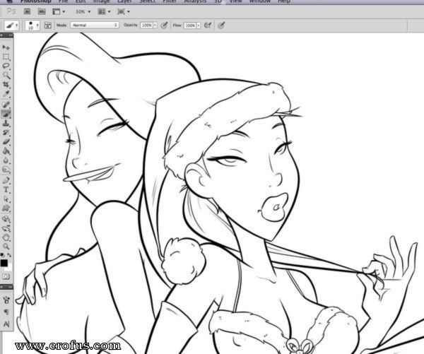Screen dimensions: 424x354
Task: Enable airbrush mode next to Flow
Action: (207, 25)
